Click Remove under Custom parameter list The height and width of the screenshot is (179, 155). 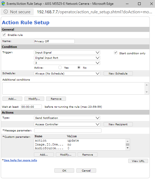click(87, 155)
